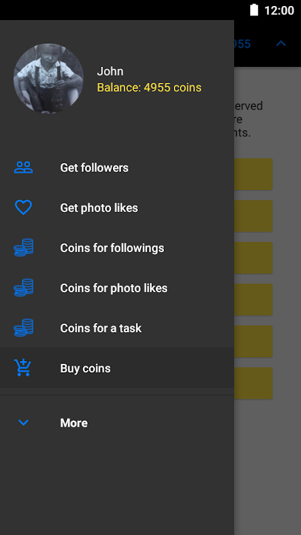The height and width of the screenshot is (535, 301).
Task: Tap coin stack icon beside Coins for followings
Action: point(23,247)
